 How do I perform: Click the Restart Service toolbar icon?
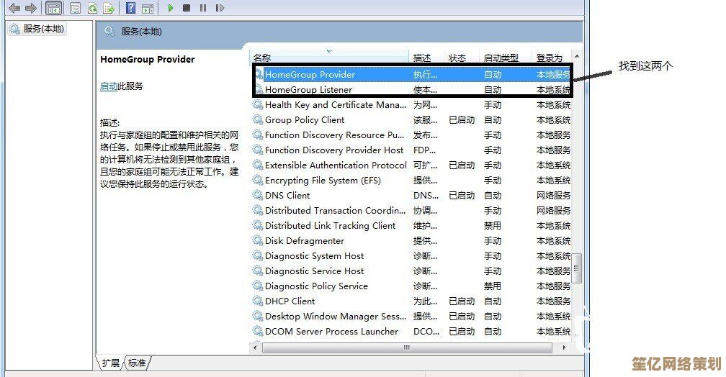pos(219,8)
